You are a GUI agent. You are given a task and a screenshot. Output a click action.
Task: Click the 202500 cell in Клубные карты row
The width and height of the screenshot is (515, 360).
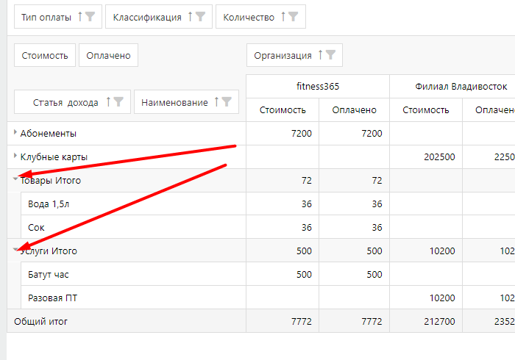point(426,156)
